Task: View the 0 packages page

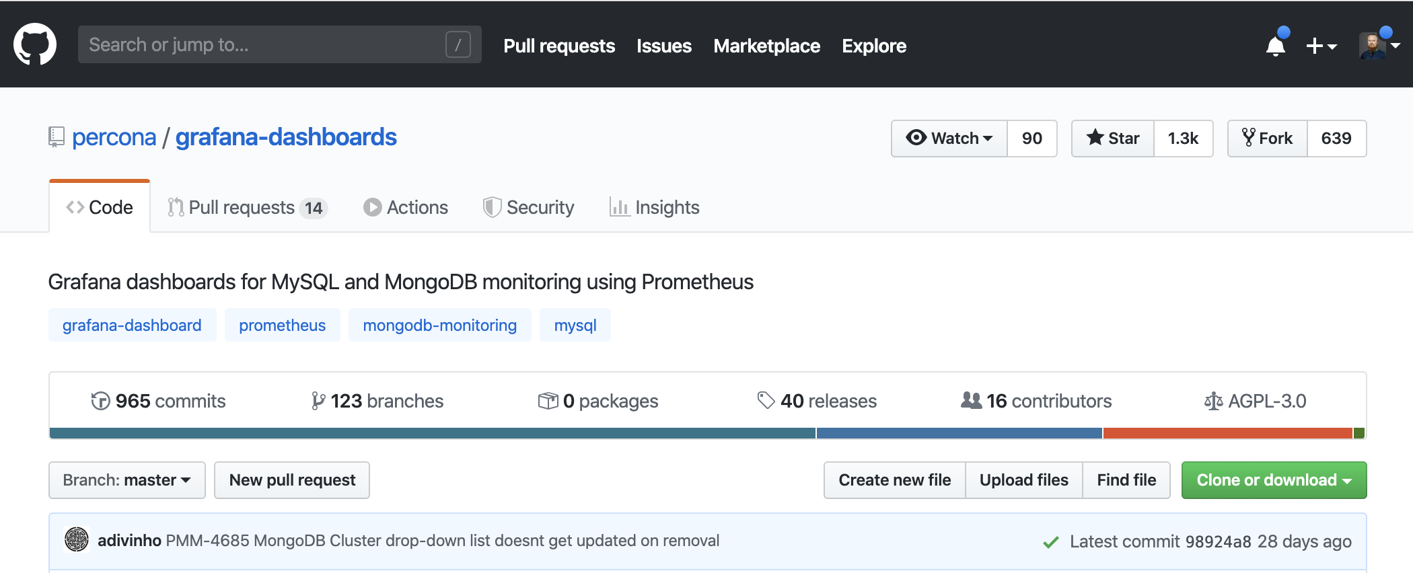Action: point(598,401)
